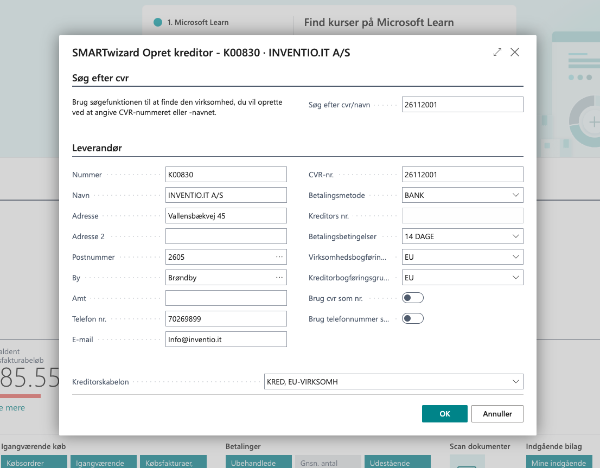Close the SMARTwizard dialog
The image size is (600, 468).
(x=515, y=52)
